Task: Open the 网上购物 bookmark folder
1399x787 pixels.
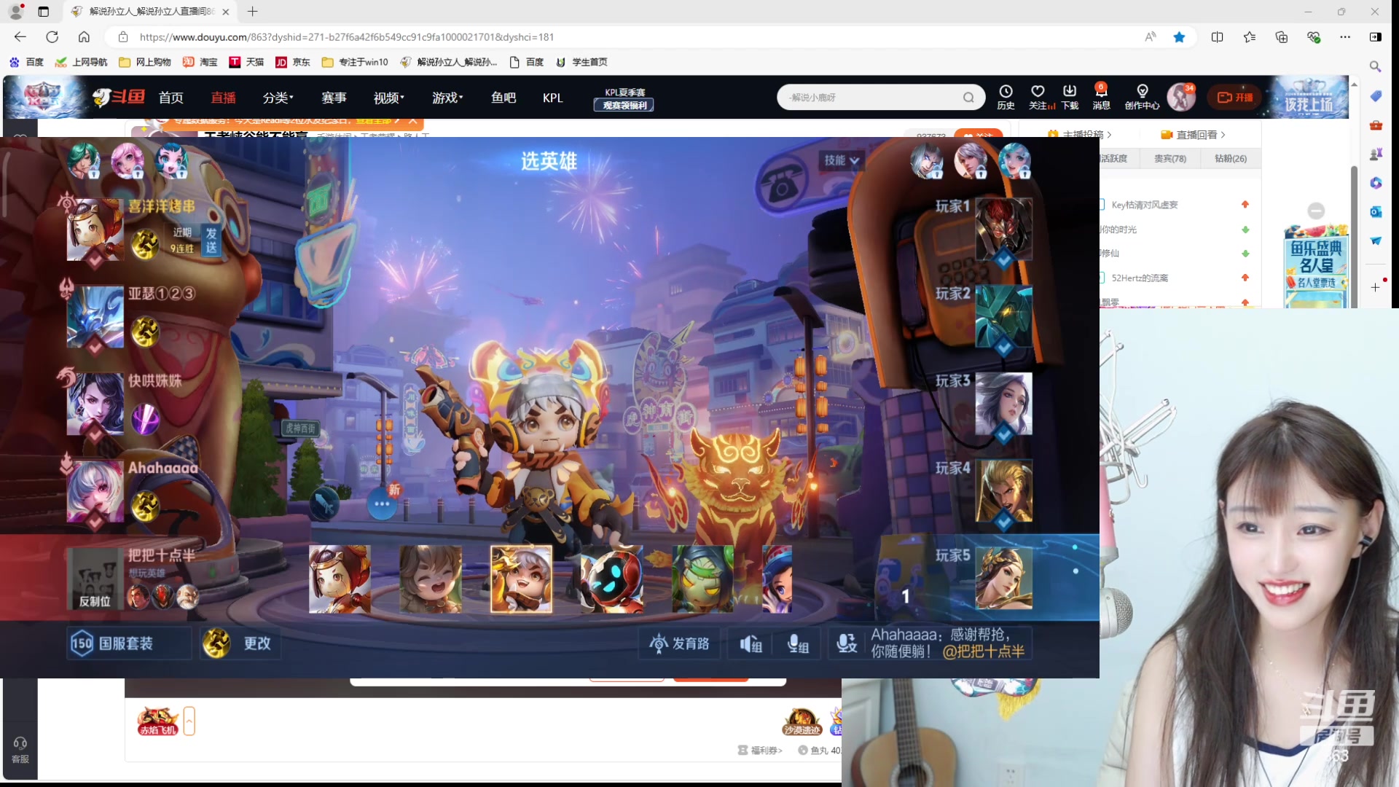Action: [145, 62]
